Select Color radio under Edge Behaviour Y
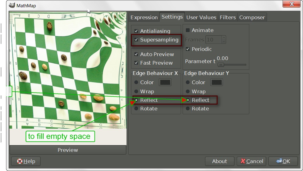 click(188, 82)
